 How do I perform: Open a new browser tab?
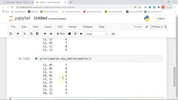coord(71,2)
